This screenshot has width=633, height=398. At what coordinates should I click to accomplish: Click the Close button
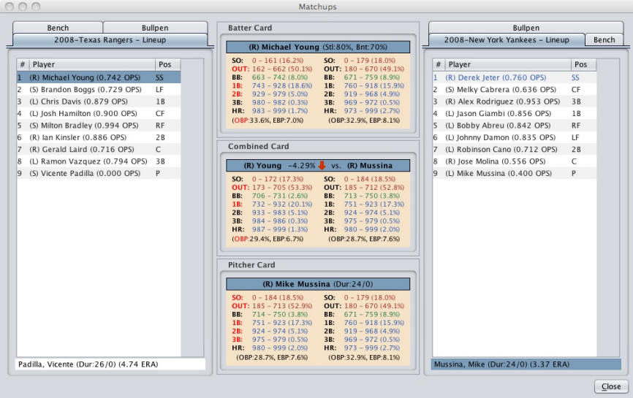click(611, 386)
